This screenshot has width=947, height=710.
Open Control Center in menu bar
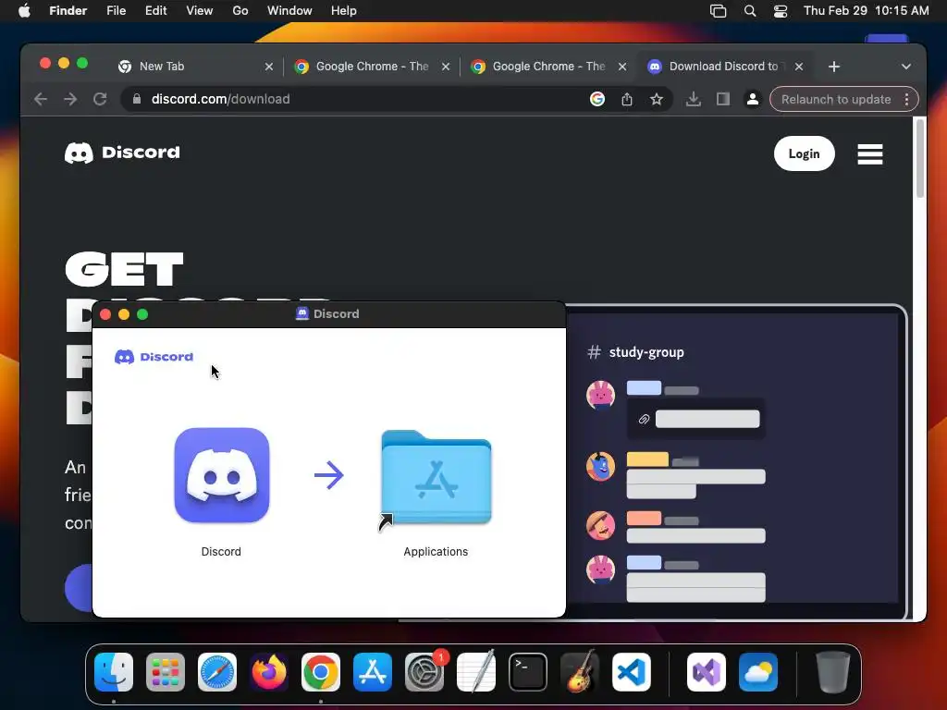781,11
